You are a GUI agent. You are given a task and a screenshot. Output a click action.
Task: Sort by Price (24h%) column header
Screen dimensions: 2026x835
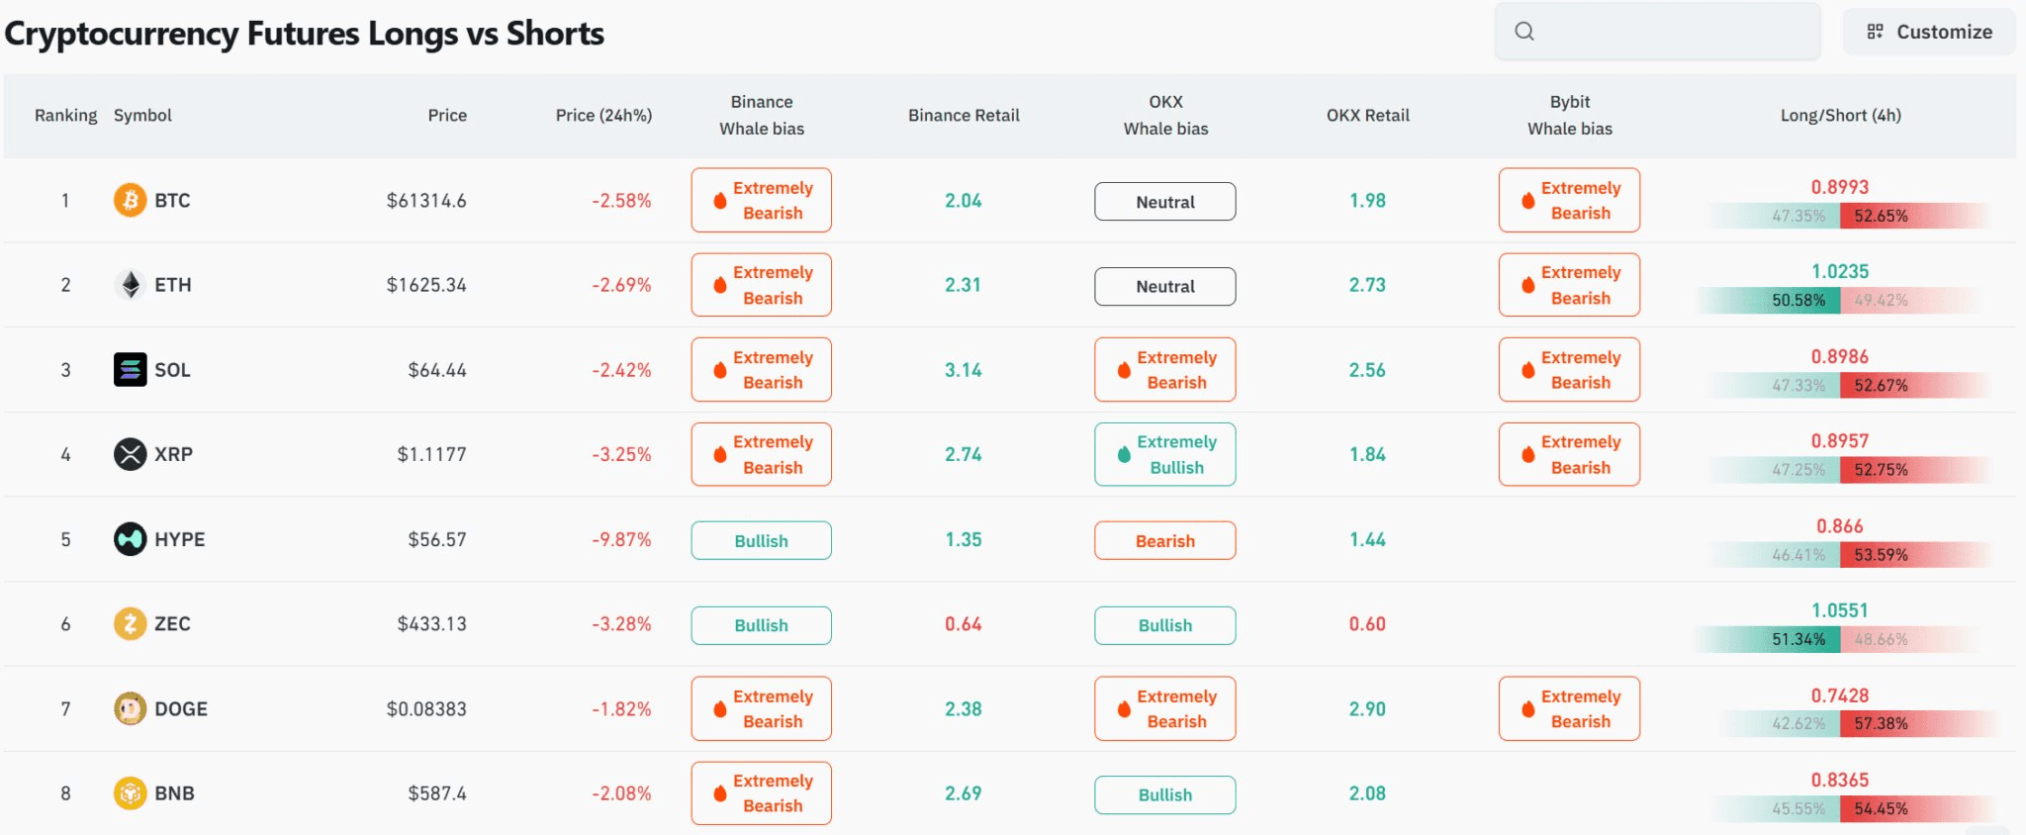pyautogui.click(x=603, y=115)
